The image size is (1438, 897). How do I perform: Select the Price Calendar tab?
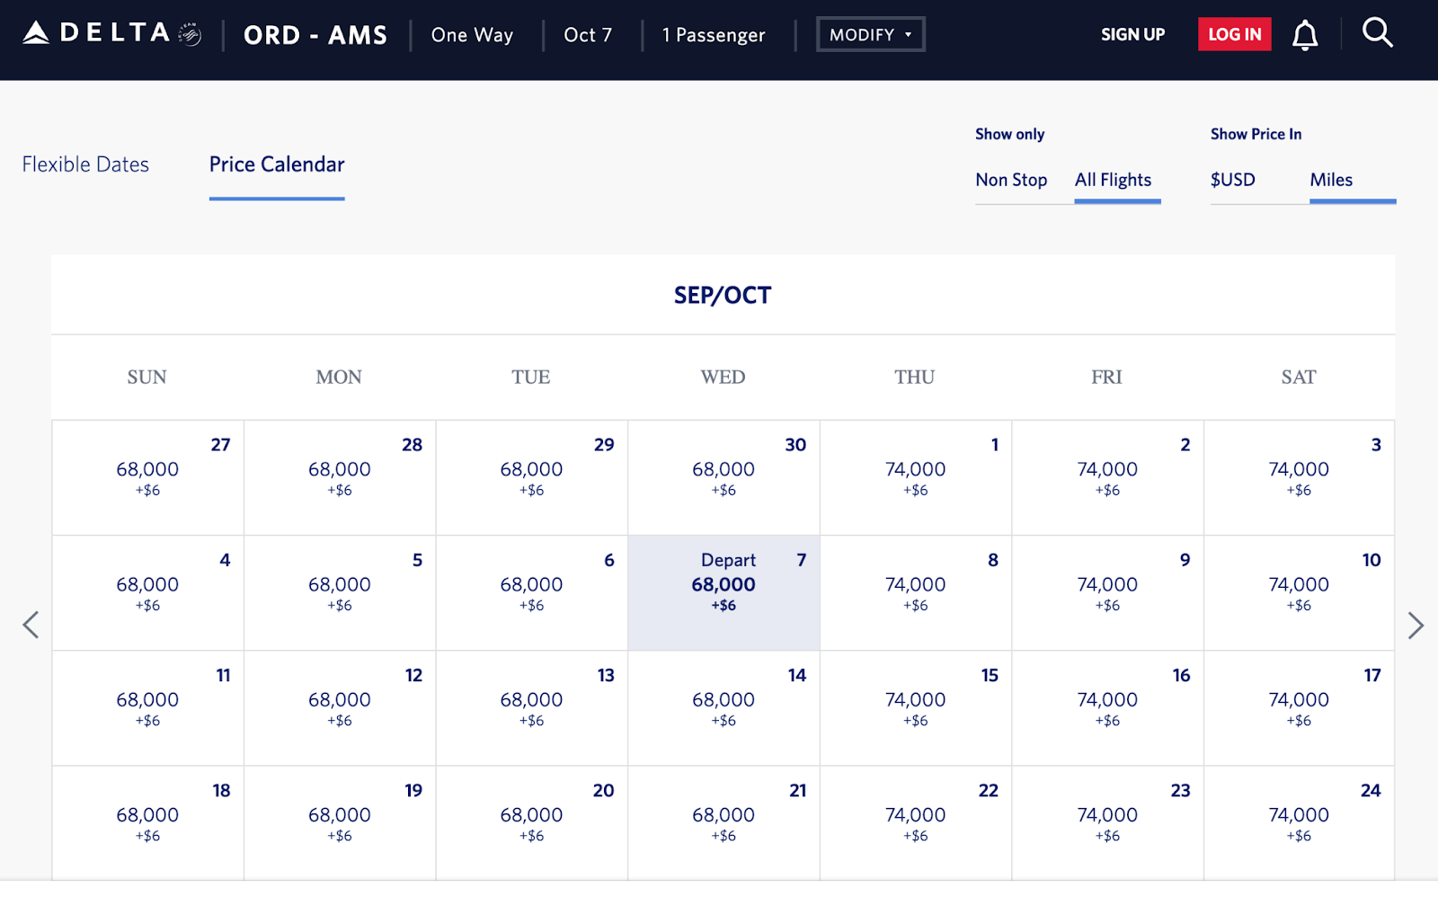point(276,164)
